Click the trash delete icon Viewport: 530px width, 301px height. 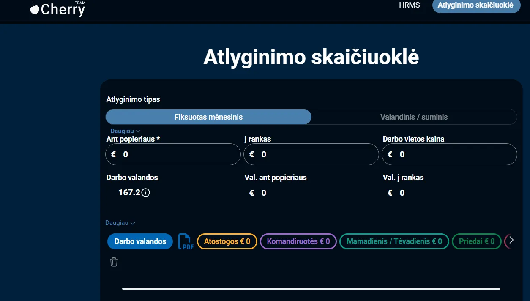click(113, 262)
